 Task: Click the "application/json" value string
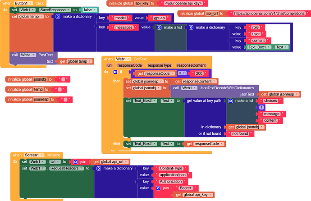coord(173,175)
